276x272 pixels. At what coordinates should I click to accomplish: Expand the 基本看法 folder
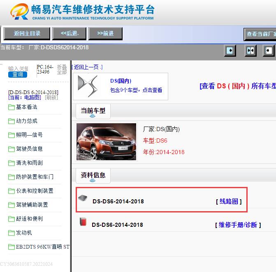point(27,107)
